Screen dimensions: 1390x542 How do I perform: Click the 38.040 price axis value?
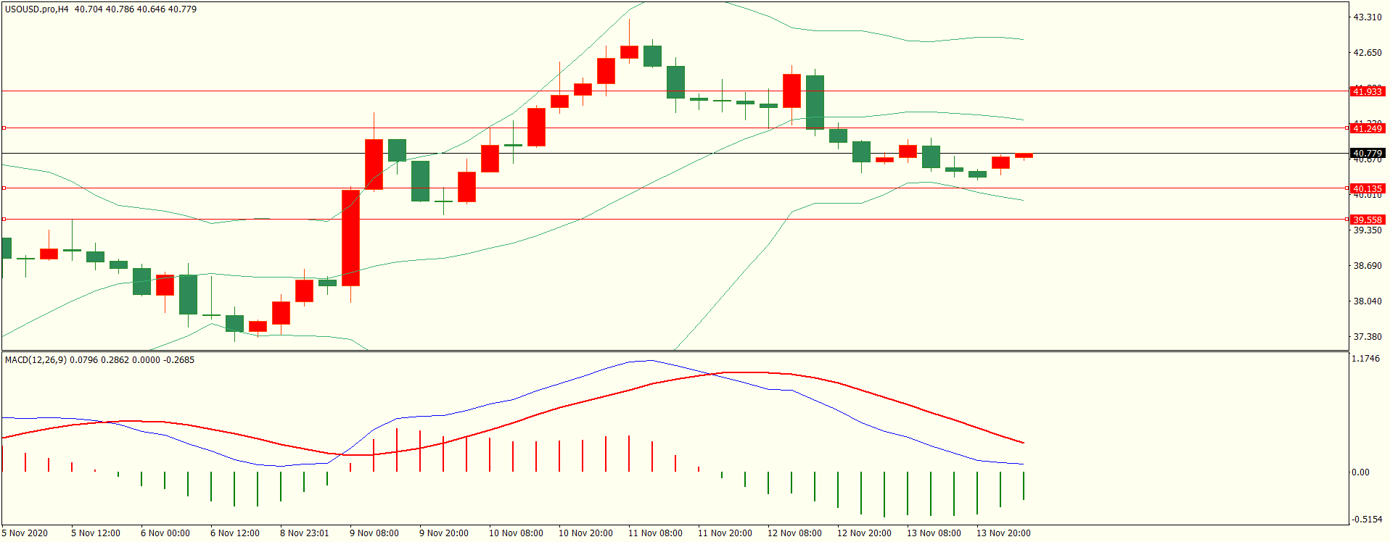pos(1368,301)
